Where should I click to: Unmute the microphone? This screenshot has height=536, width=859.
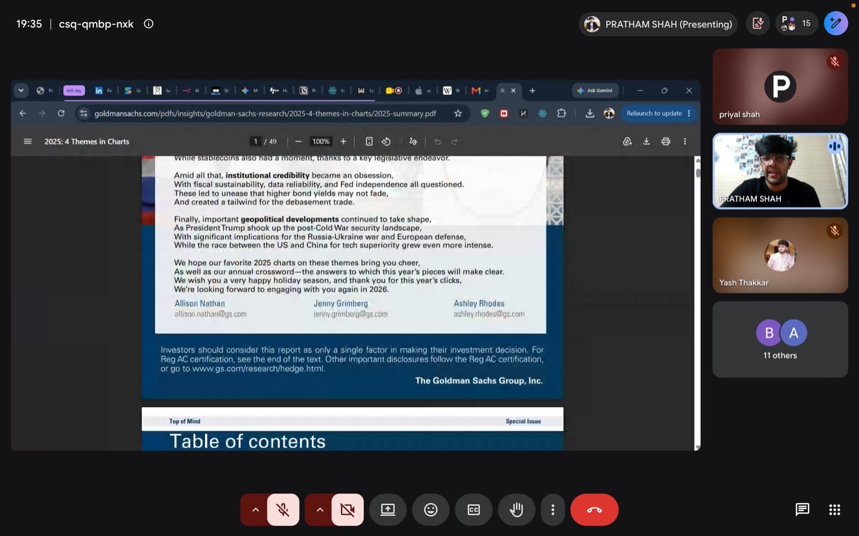(283, 510)
